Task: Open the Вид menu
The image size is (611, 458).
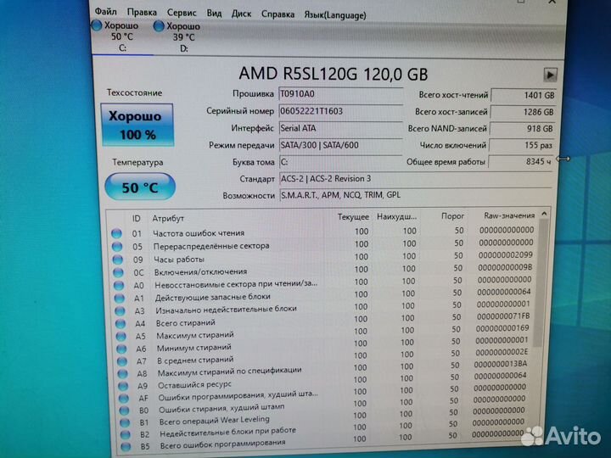Action: [214, 14]
